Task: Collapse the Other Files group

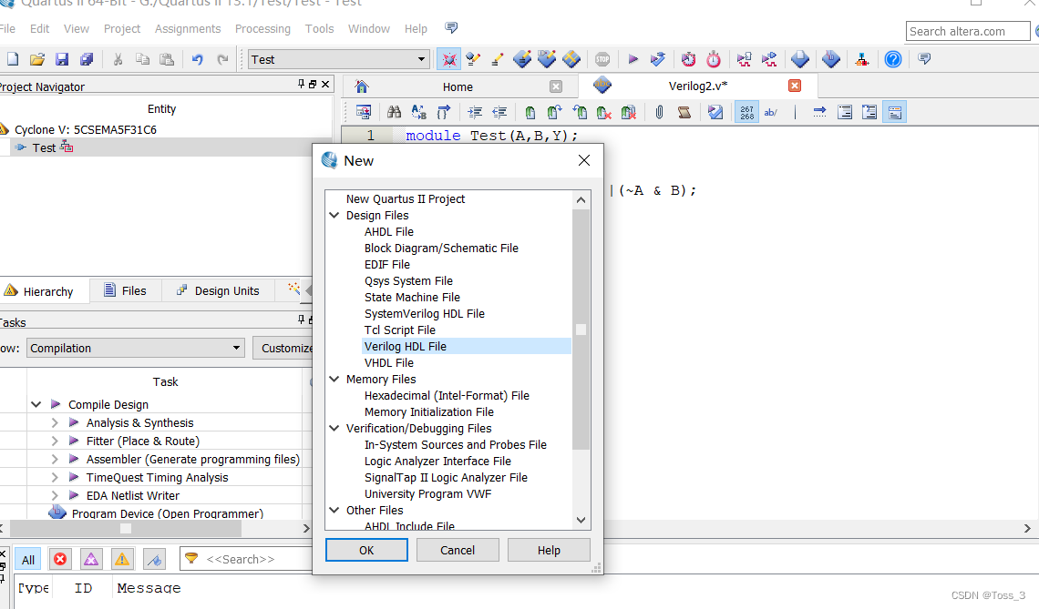Action: pos(334,510)
